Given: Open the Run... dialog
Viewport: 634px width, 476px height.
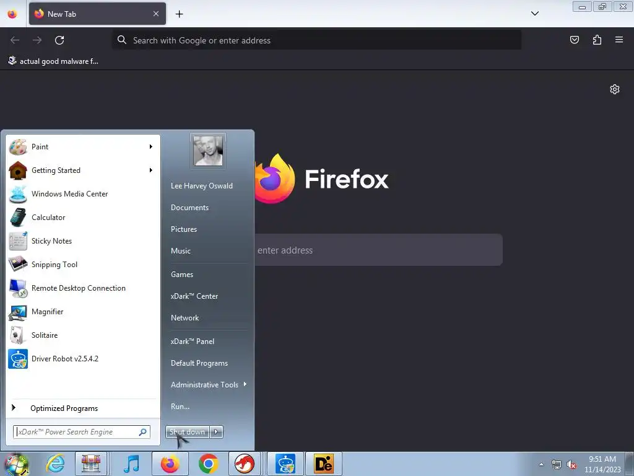Looking at the screenshot, I should click(x=180, y=407).
